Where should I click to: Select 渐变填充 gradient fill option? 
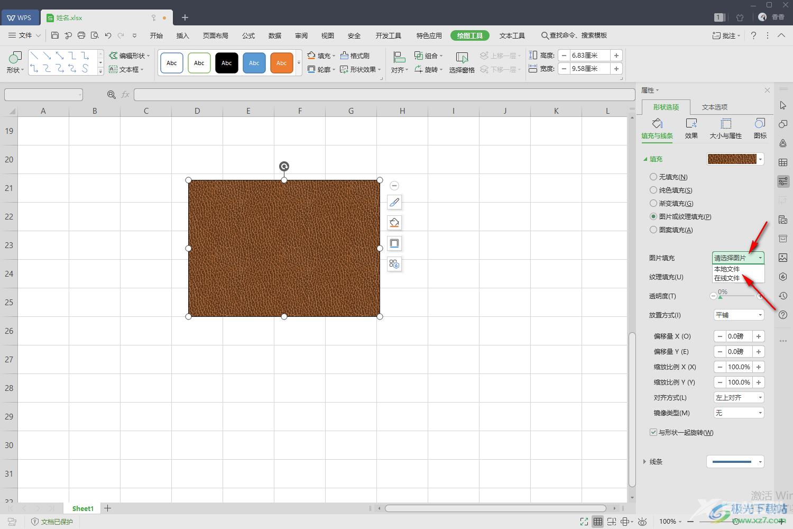[671, 203]
